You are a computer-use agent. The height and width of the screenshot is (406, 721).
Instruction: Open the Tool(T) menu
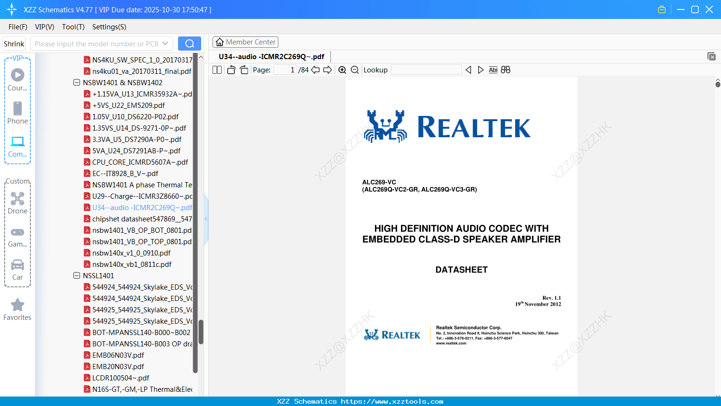73,27
